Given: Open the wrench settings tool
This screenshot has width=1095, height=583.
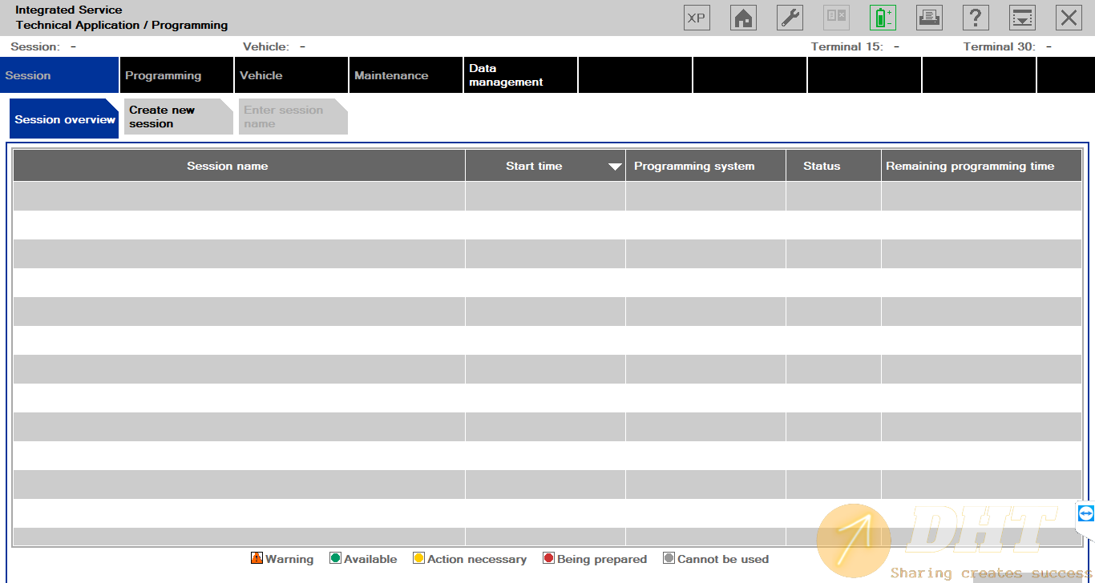Looking at the screenshot, I should [790, 18].
